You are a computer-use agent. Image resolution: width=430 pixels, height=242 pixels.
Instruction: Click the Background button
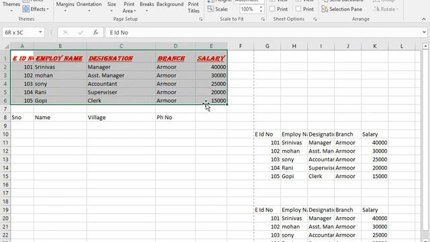170,5
